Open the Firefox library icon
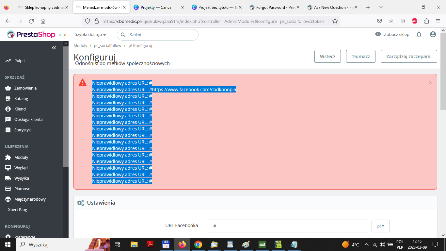This screenshot has height=251, width=446. pos(403,21)
